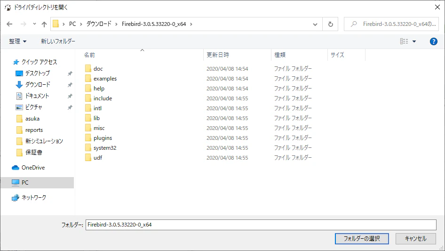Sort by 更新日時 column header
This screenshot has height=251, width=445.
[x=218, y=55]
